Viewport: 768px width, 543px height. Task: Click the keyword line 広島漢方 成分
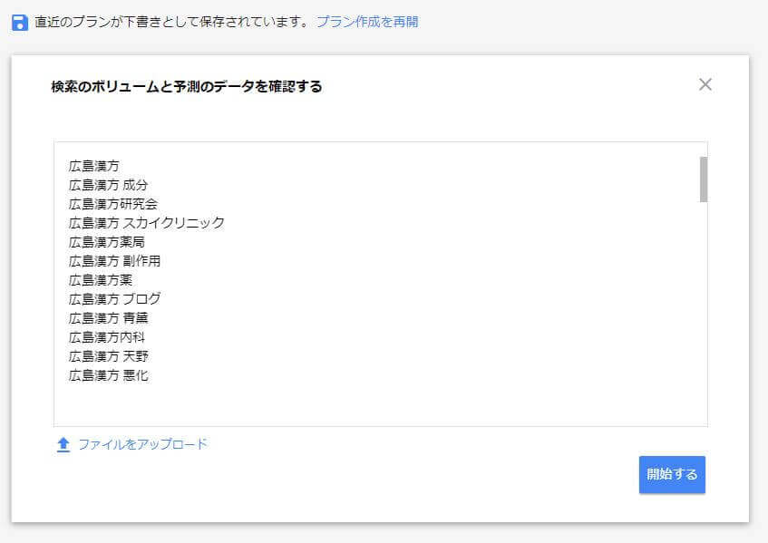(x=108, y=185)
